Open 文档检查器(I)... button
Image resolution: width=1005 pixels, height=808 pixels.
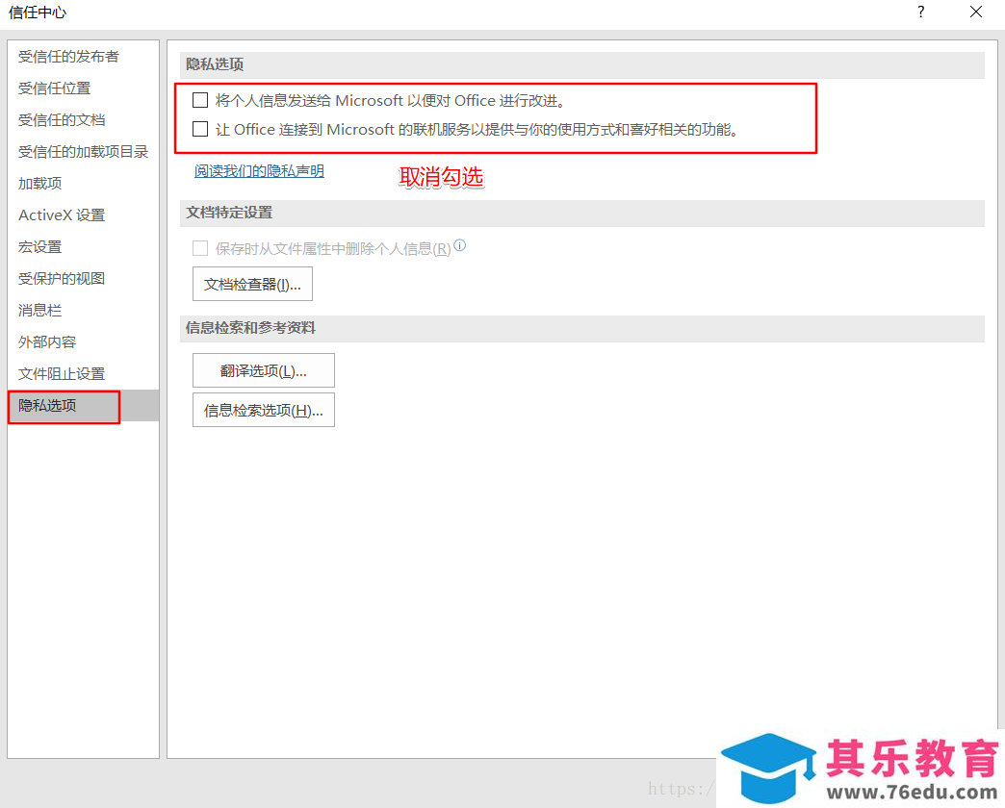pos(252,285)
